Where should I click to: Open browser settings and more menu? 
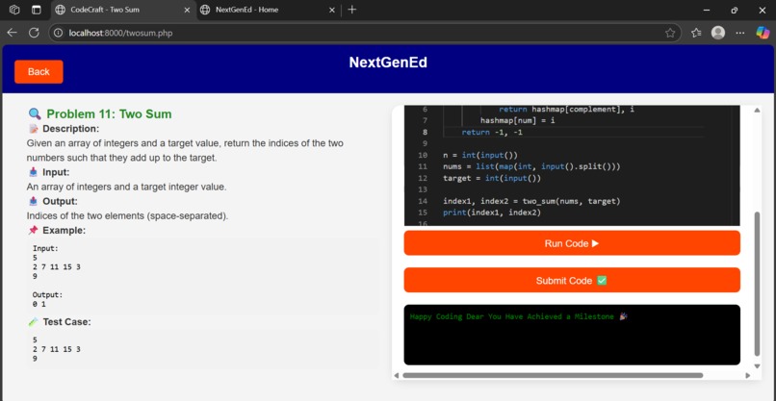(x=740, y=33)
